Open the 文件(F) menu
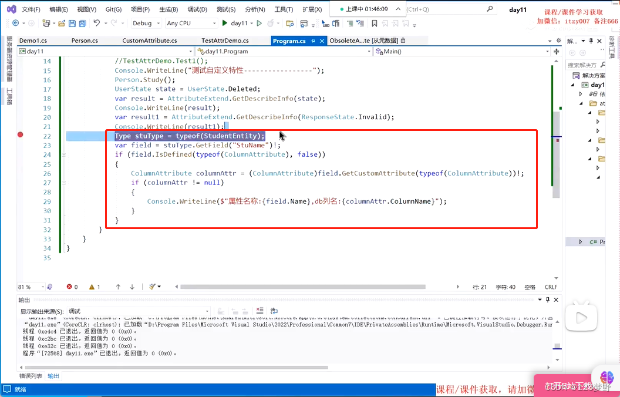 pos(31,9)
